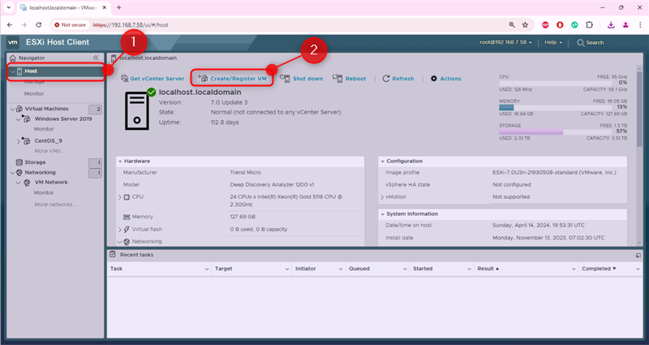Open browser Extensions puzzle icon
649x345 pixels.
(590, 25)
